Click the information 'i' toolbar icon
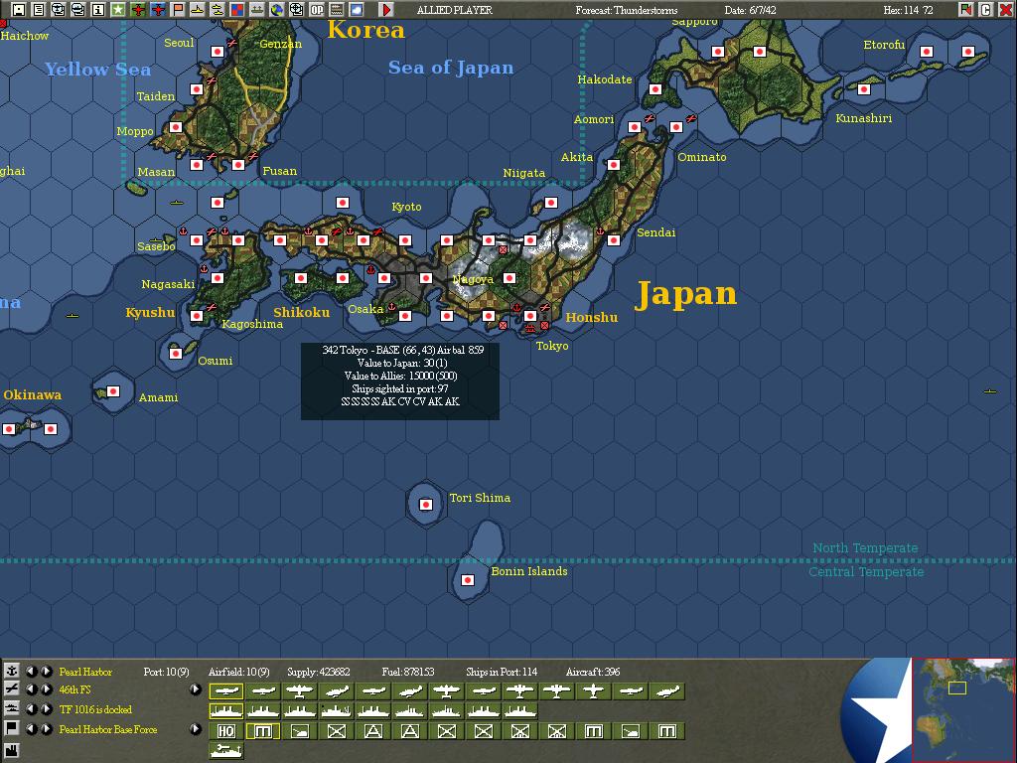Screen dimensions: 1017x763 tap(98, 10)
